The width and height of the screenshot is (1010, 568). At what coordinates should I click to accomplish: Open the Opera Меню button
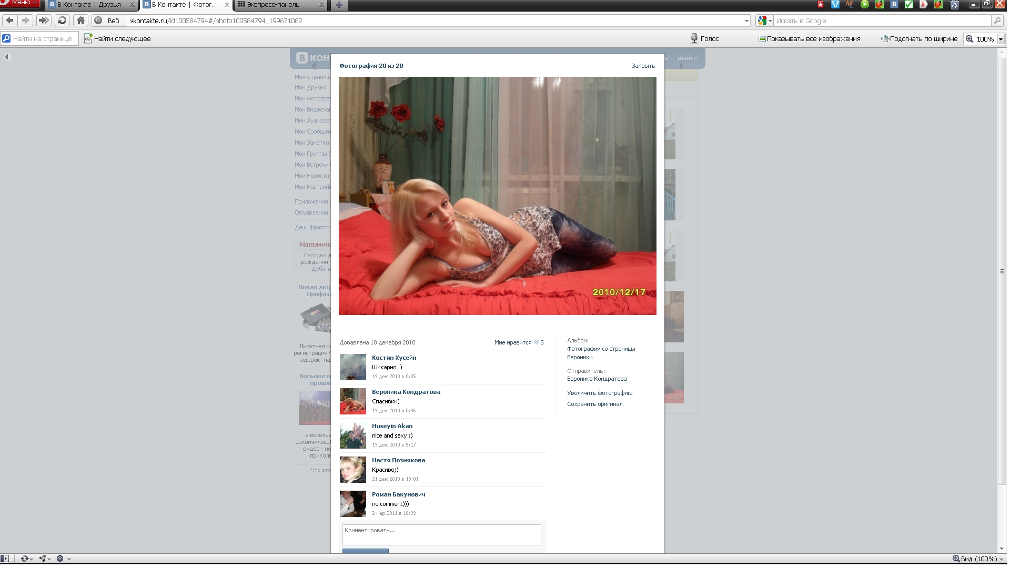click(20, 3)
